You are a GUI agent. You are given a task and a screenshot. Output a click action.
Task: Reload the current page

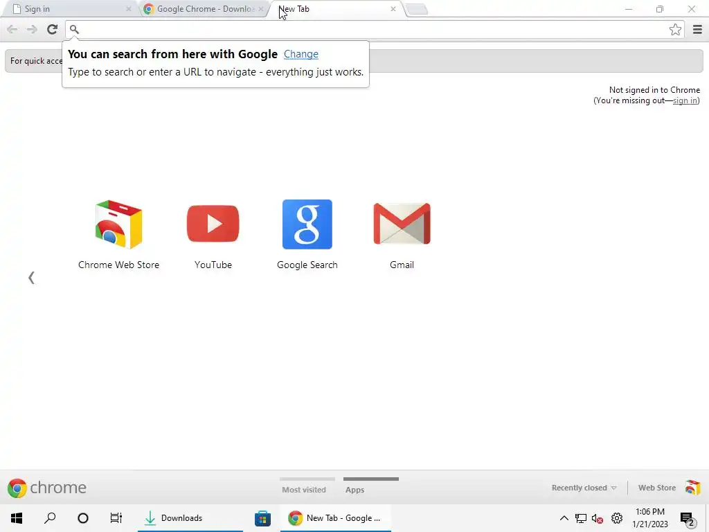point(53,29)
